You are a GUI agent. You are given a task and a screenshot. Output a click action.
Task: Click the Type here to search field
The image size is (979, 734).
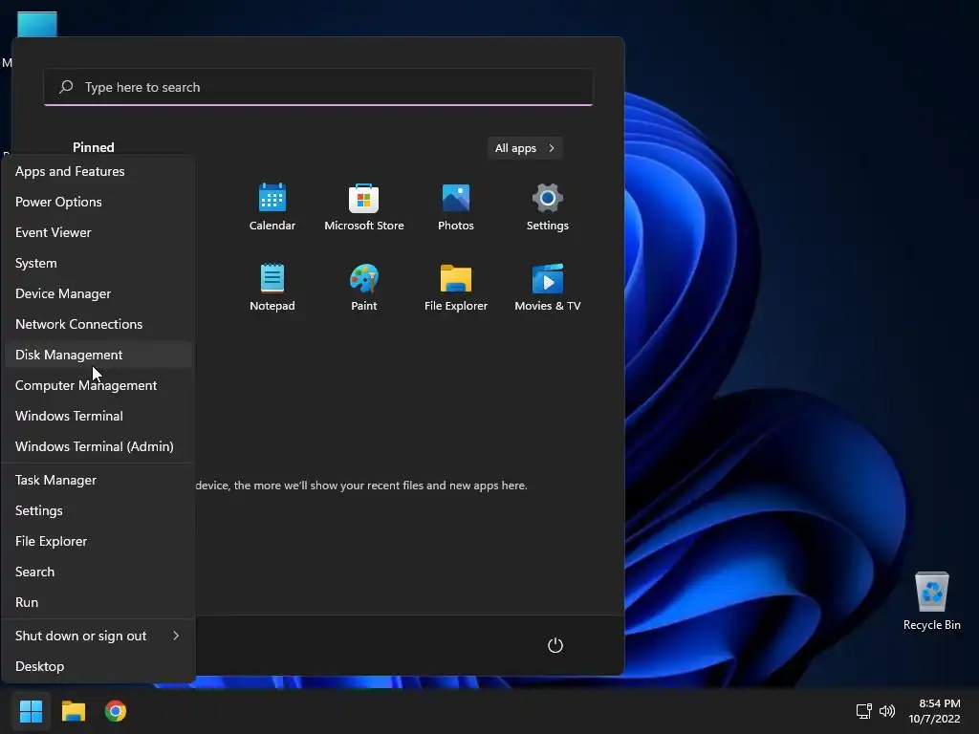[318, 87]
